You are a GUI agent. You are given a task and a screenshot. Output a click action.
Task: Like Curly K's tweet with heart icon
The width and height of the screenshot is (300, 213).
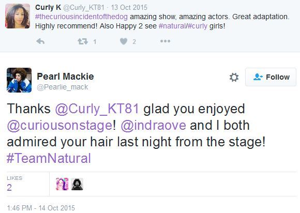coord(124,41)
